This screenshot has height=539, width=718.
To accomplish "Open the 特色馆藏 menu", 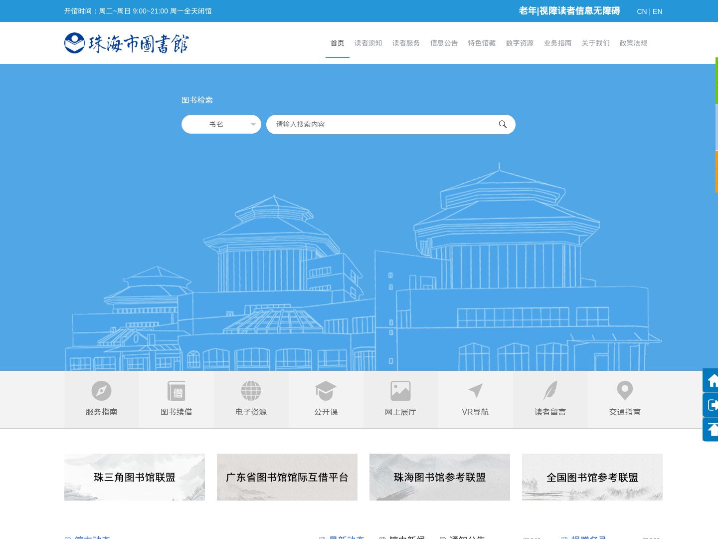I will tap(482, 43).
